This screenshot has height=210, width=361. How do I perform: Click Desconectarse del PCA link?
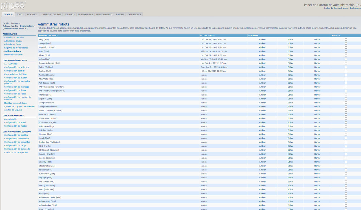point(15,29)
